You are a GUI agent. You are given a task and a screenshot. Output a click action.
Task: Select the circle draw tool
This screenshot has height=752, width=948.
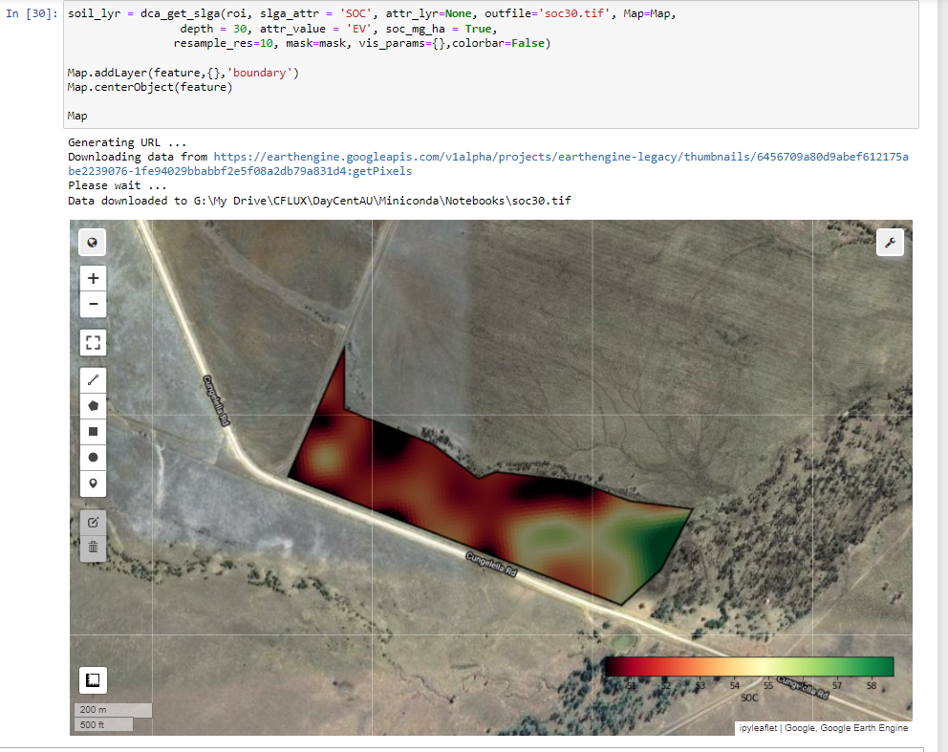point(93,457)
